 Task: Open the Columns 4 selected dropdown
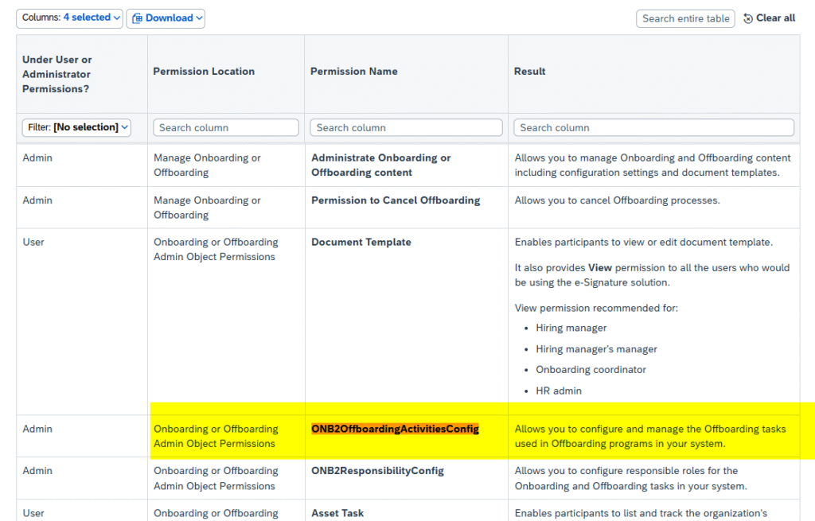(70, 17)
